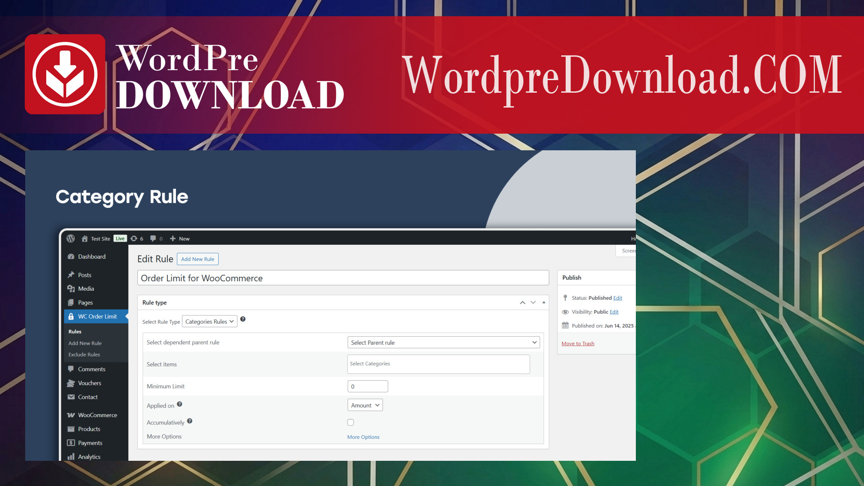Click help icon next to Select Rule Type
The width and height of the screenshot is (864, 486).
pyautogui.click(x=243, y=319)
